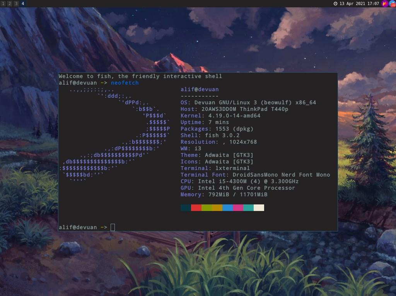Click the teal cyan neofetch color block

[249, 208]
